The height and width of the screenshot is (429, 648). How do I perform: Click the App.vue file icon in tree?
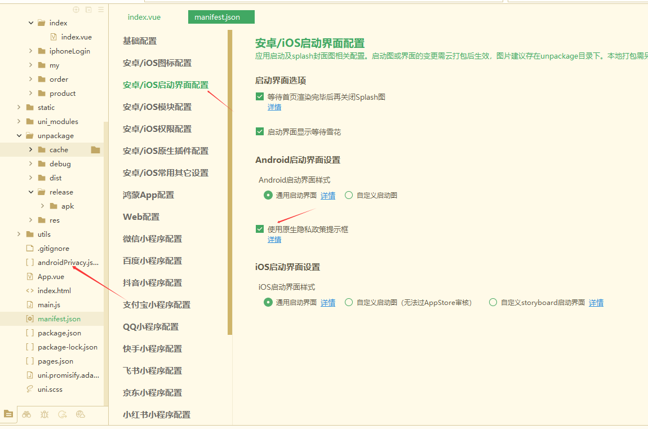click(x=30, y=276)
